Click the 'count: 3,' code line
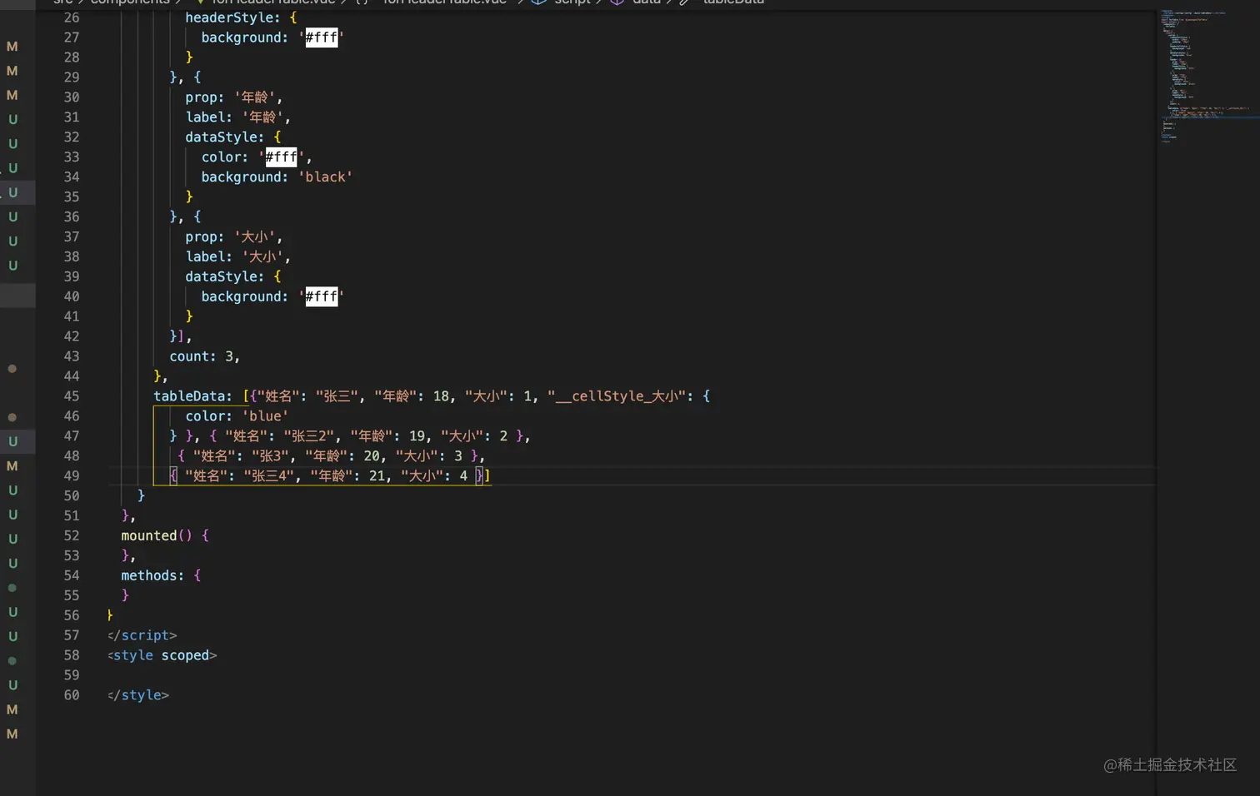 tap(204, 356)
